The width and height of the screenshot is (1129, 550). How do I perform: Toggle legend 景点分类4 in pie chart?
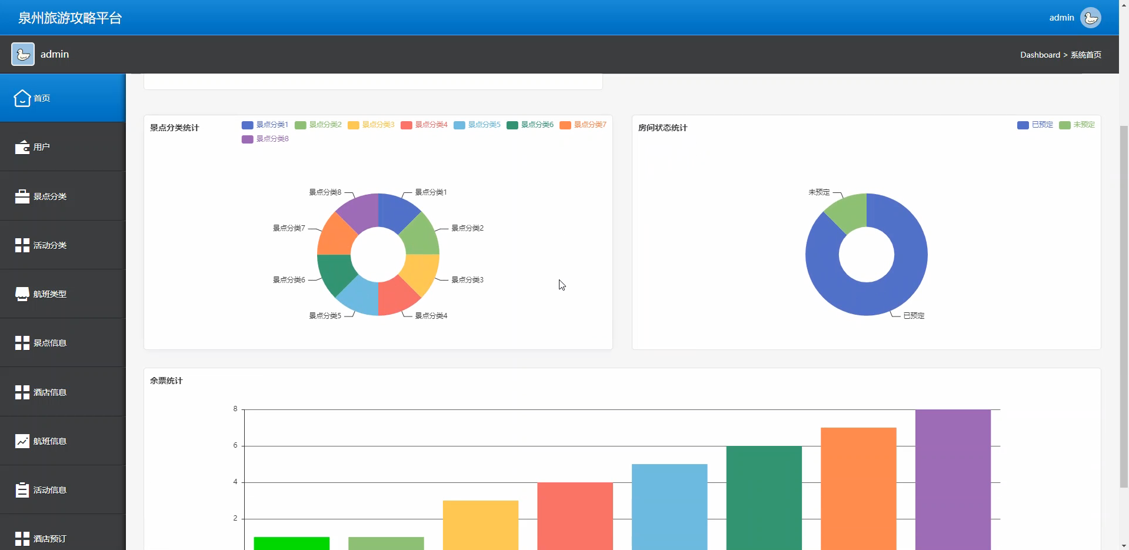[424, 125]
